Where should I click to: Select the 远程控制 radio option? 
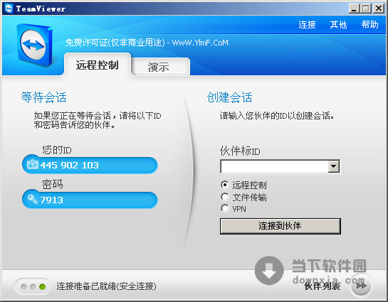225,185
